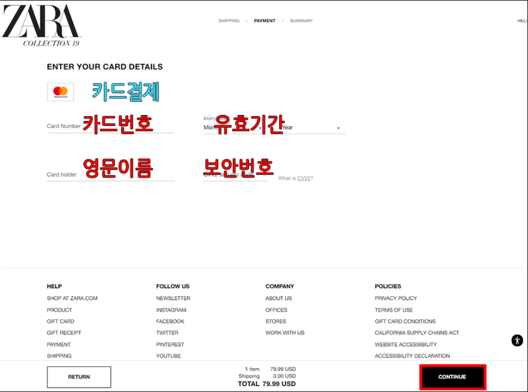This screenshot has width=528, height=392.
Task: Open CALIFORNIA SUPPLY CHAINS ACT link
Action: click(x=417, y=333)
